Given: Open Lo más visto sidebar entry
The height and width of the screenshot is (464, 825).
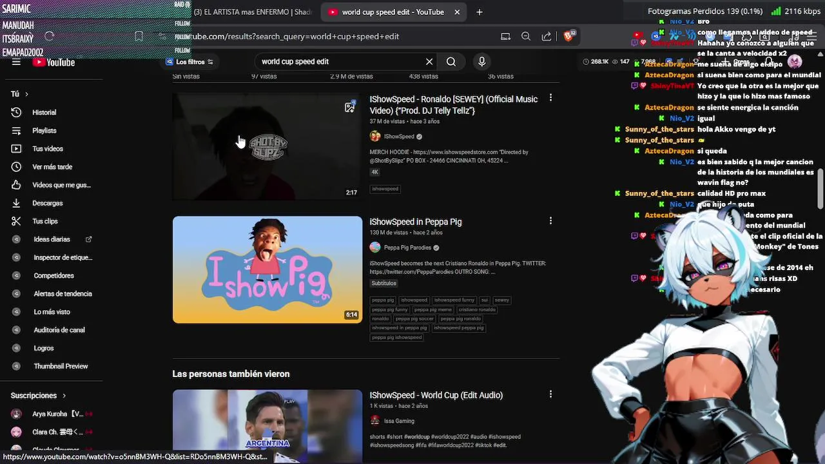Looking at the screenshot, I should (52, 311).
